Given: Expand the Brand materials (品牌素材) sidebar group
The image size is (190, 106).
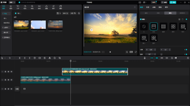Looking at the screenshot, I should (6, 37).
